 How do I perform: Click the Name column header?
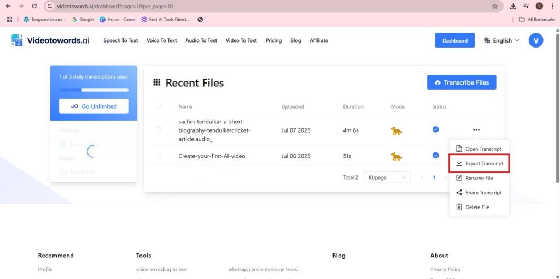click(185, 106)
